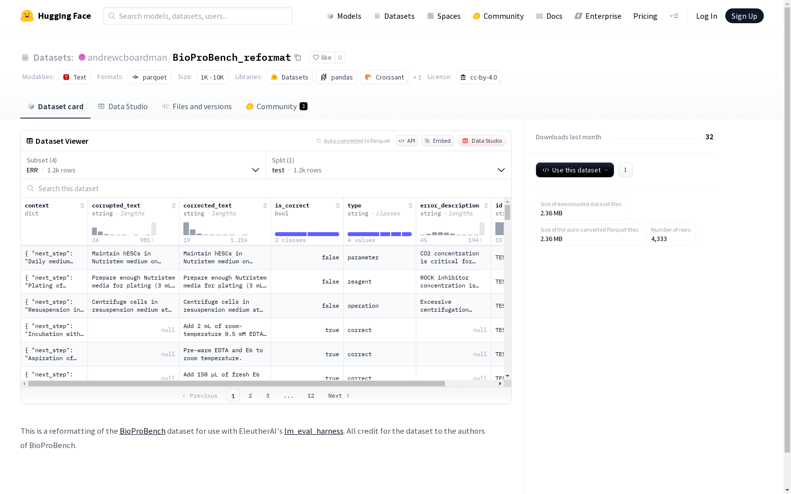
Task: Click the cc-by-4.0 license tag
Action: click(x=479, y=77)
